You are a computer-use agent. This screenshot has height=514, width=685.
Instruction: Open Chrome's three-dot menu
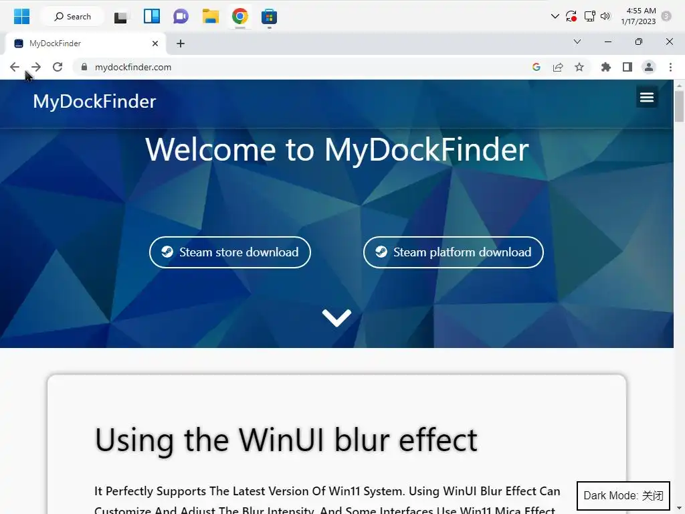[x=670, y=67]
